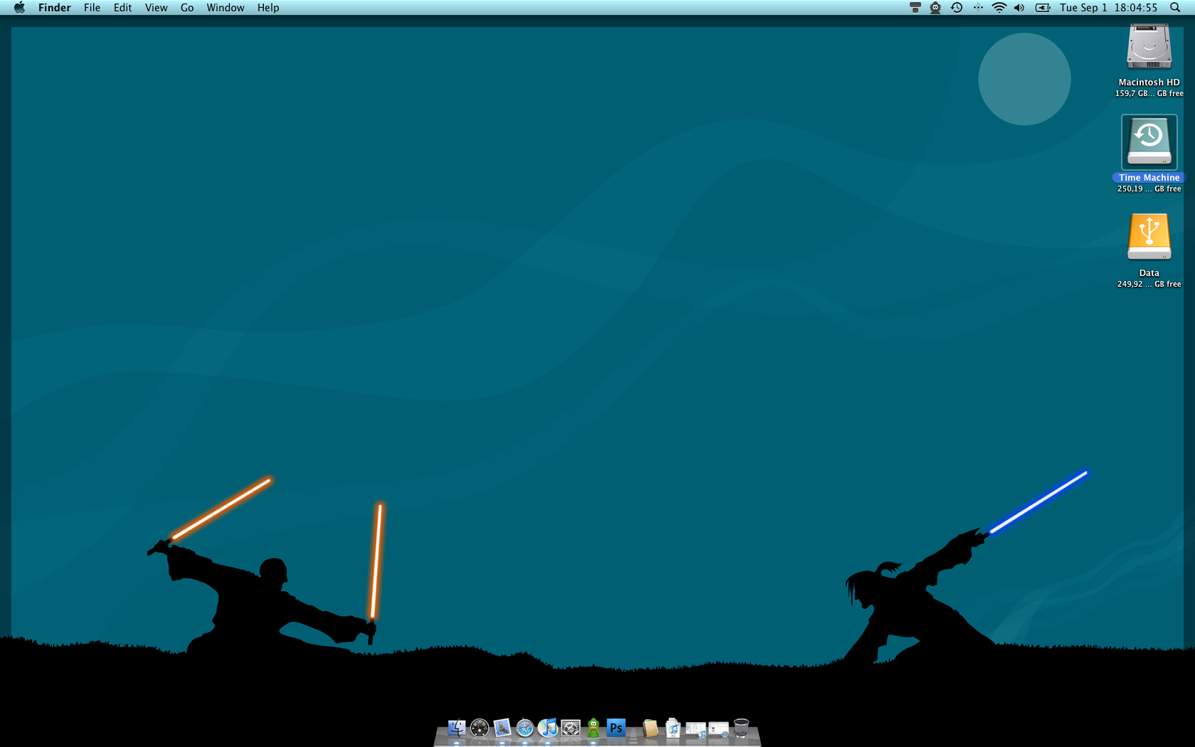Open minimized Safari window thumbnail in Dock

pos(718,730)
